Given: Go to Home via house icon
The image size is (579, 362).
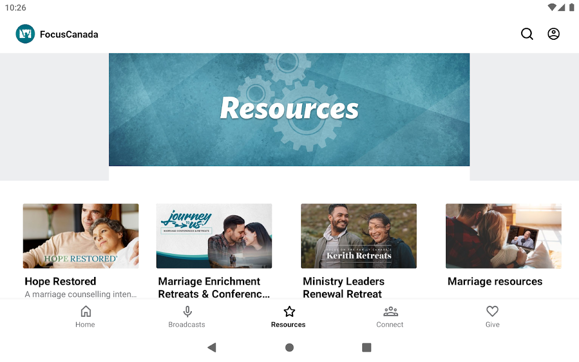Looking at the screenshot, I should click(85, 311).
